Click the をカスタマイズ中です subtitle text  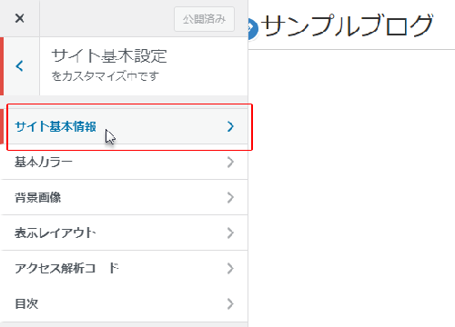pos(105,76)
